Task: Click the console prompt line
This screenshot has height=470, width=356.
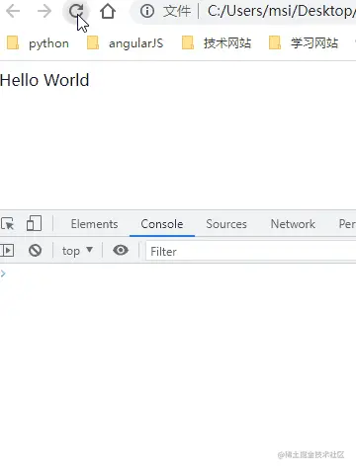Action: point(178,274)
